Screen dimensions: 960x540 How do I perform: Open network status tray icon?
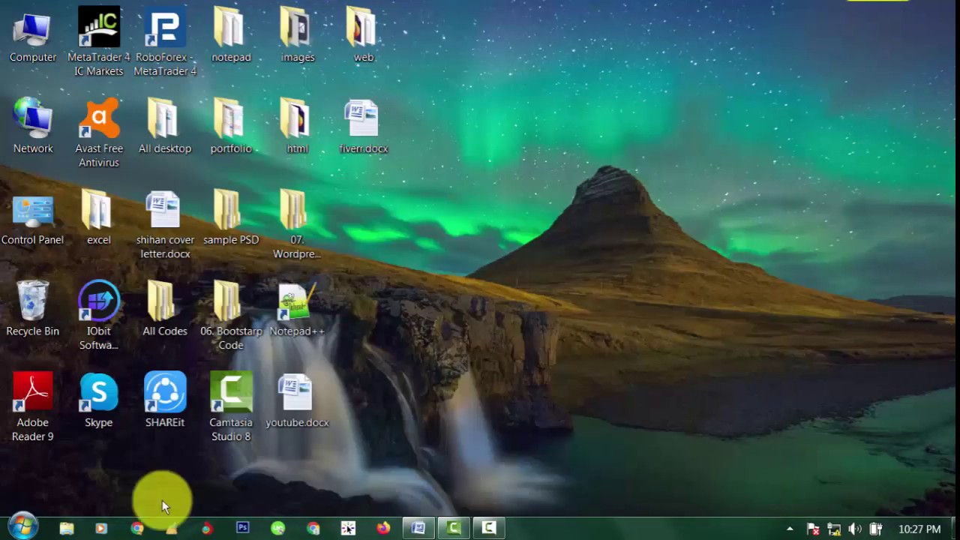[834, 529]
